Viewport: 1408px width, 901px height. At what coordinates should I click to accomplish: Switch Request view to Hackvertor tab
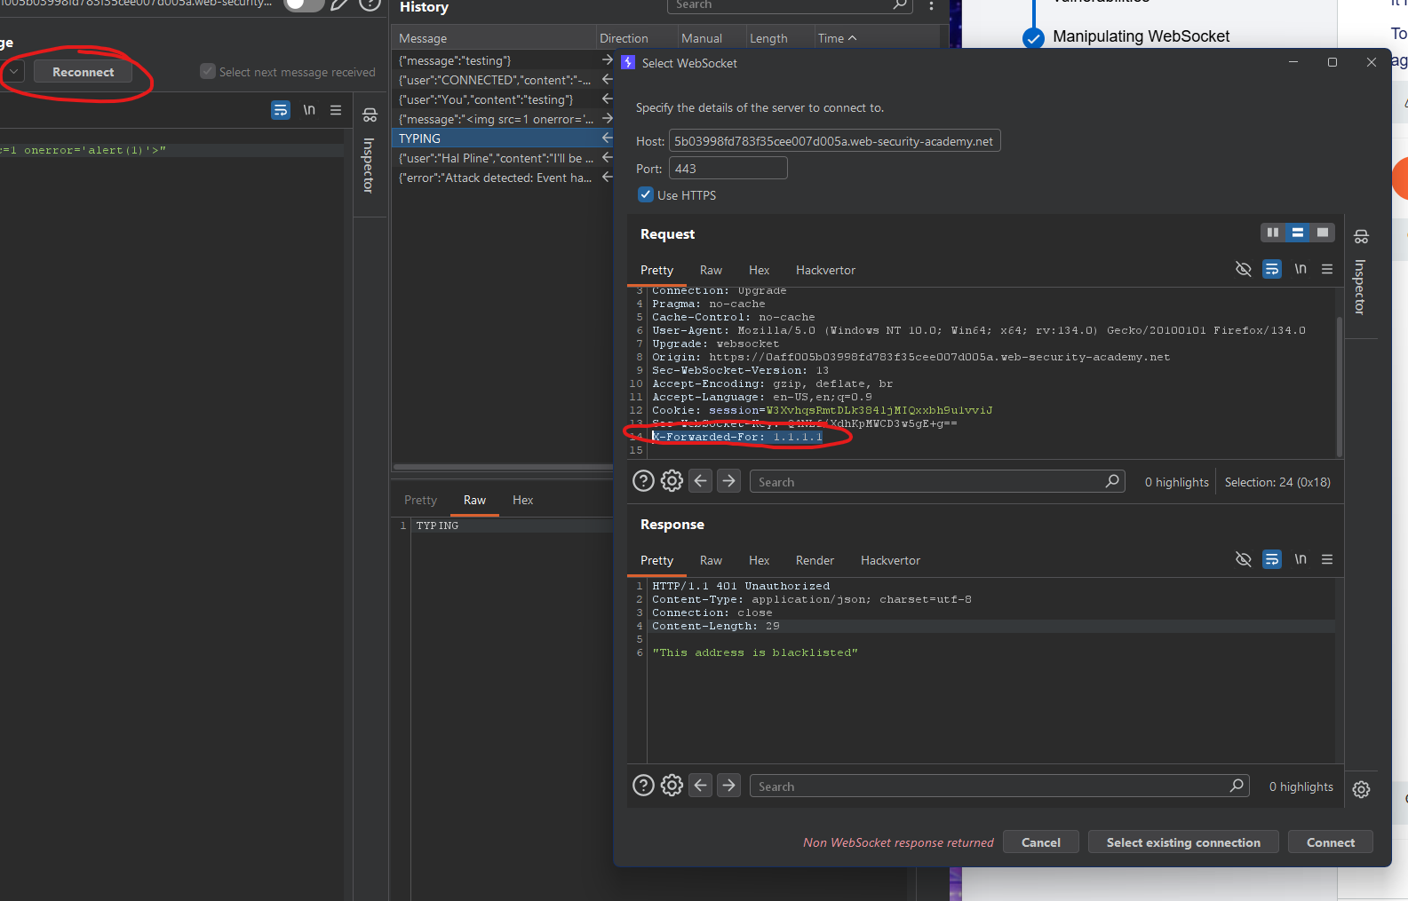click(x=825, y=271)
